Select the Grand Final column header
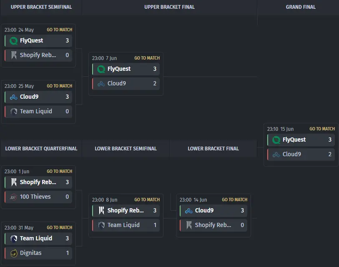Image resolution: width=339 pixels, height=267 pixels. [x=301, y=7]
